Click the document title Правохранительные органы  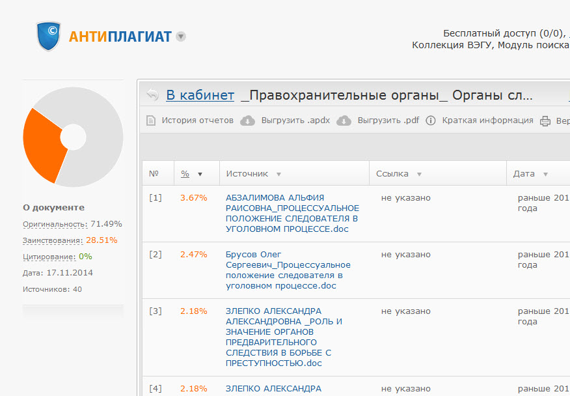[x=387, y=95]
